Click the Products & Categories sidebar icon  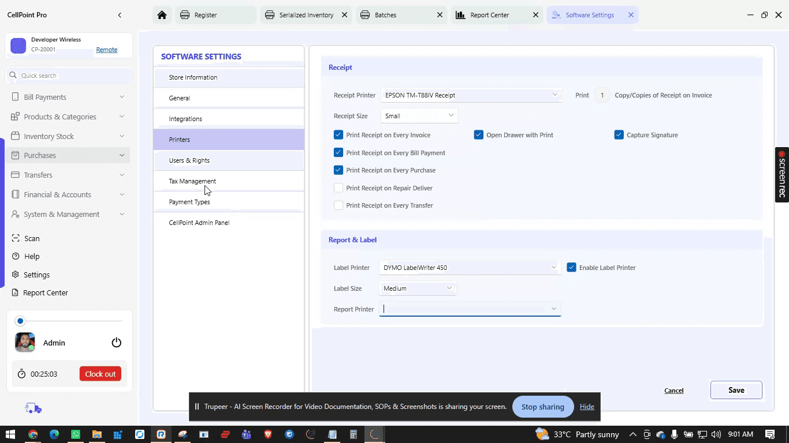pos(15,117)
